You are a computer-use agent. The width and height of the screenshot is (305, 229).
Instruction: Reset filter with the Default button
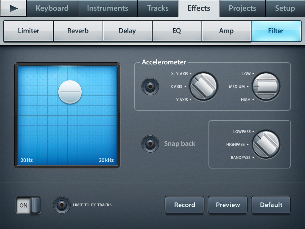271,205
